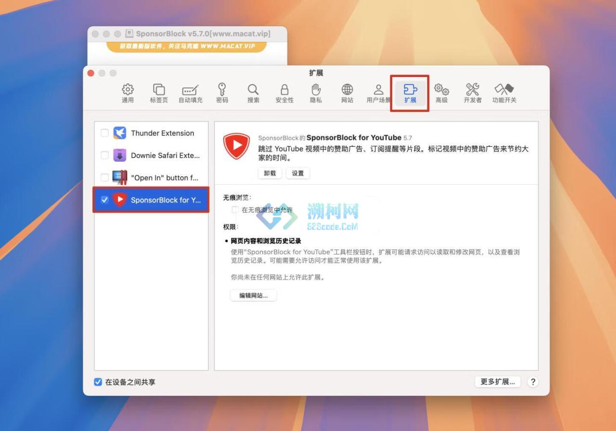This screenshot has width=616, height=431.
Task: Open the Developer (开发者) tools tab
Action: coord(473,93)
